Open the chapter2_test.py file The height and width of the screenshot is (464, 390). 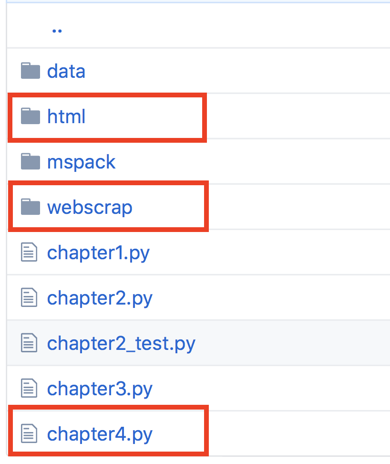tap(120, 343)
